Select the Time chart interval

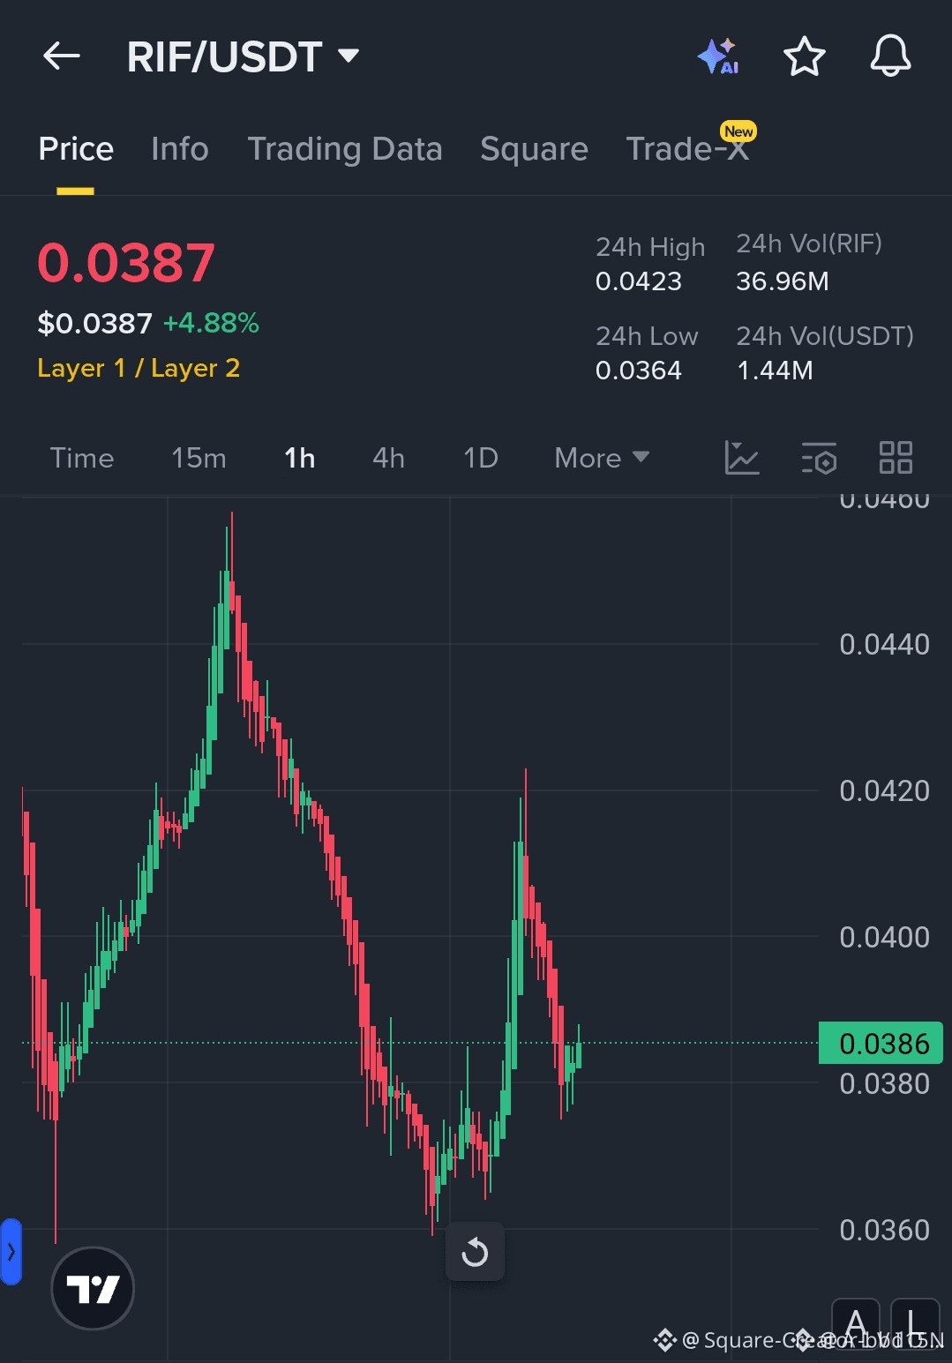pyautogui.click(x=82, y=458)
